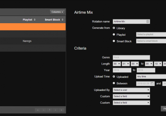This screenshot has width=166, height=116.
Task: Open the Select a user dropdown
Action: [131, 90]
